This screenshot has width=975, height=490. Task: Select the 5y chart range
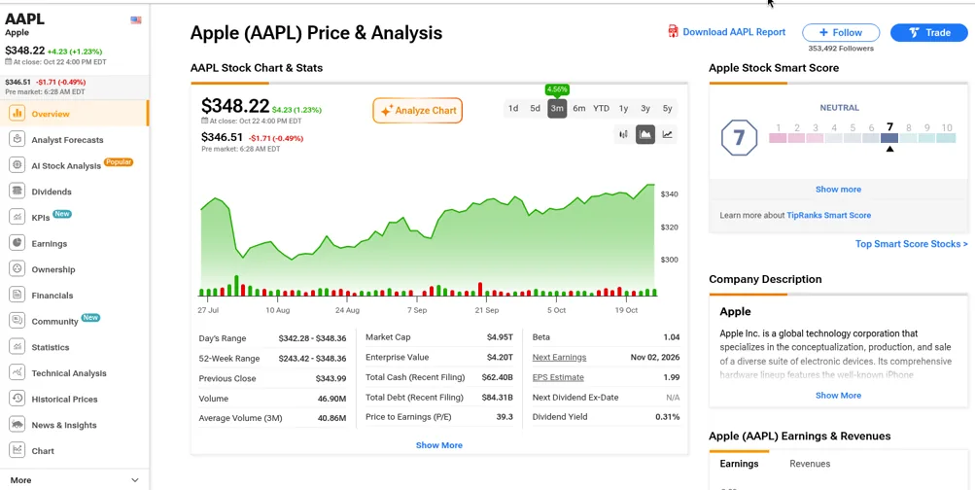pyautogui.click(x=667, y=108)
